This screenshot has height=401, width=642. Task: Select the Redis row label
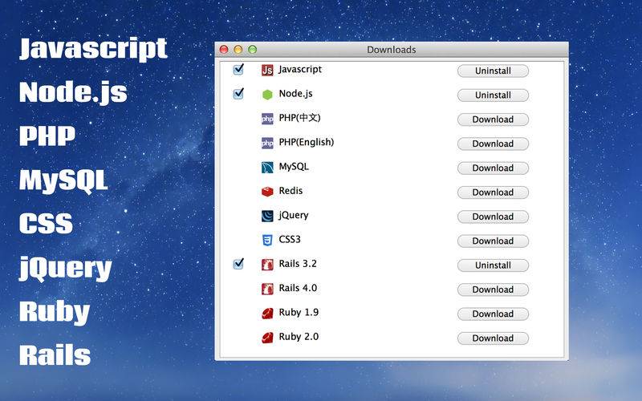coord(291,191)
